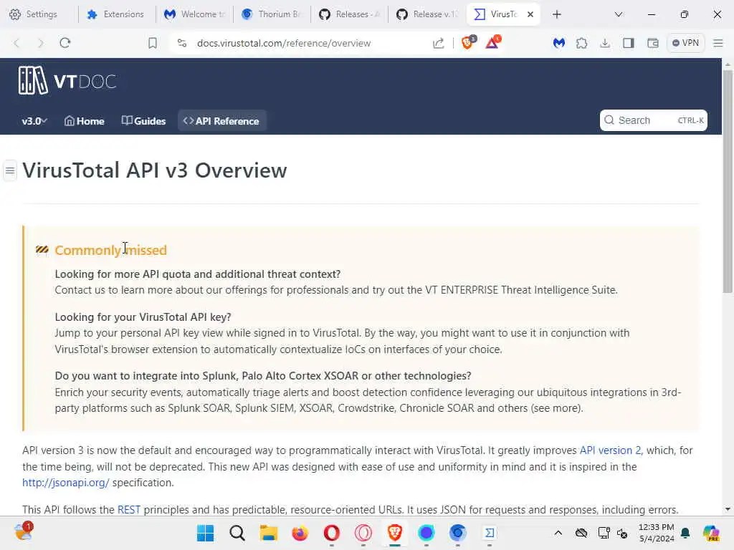Open the Settings browser tab

(x=34, y=14)
